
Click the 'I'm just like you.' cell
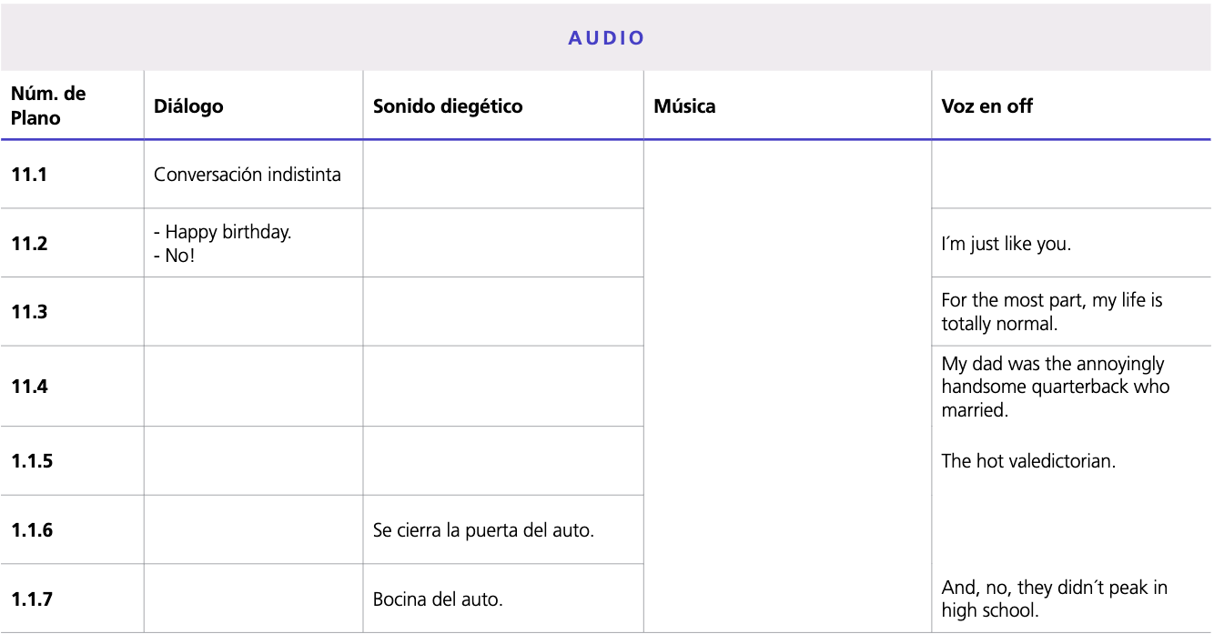(1005, 244)
